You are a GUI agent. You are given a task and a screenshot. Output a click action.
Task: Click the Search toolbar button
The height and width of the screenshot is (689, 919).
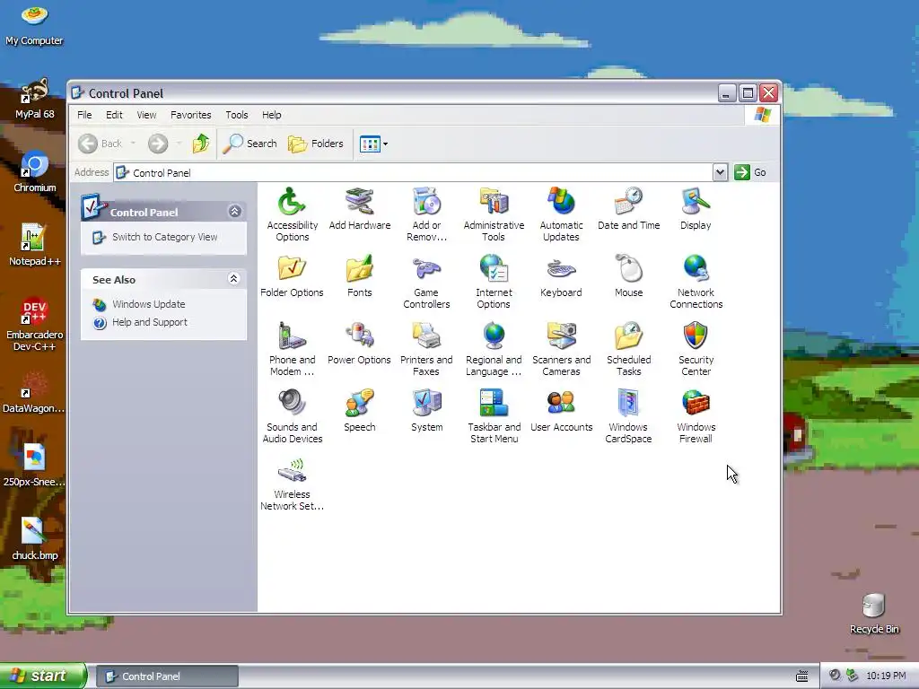coord(249,144)
